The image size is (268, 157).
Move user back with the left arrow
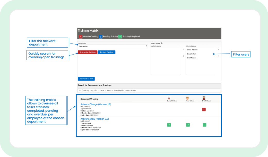point(183,56)
